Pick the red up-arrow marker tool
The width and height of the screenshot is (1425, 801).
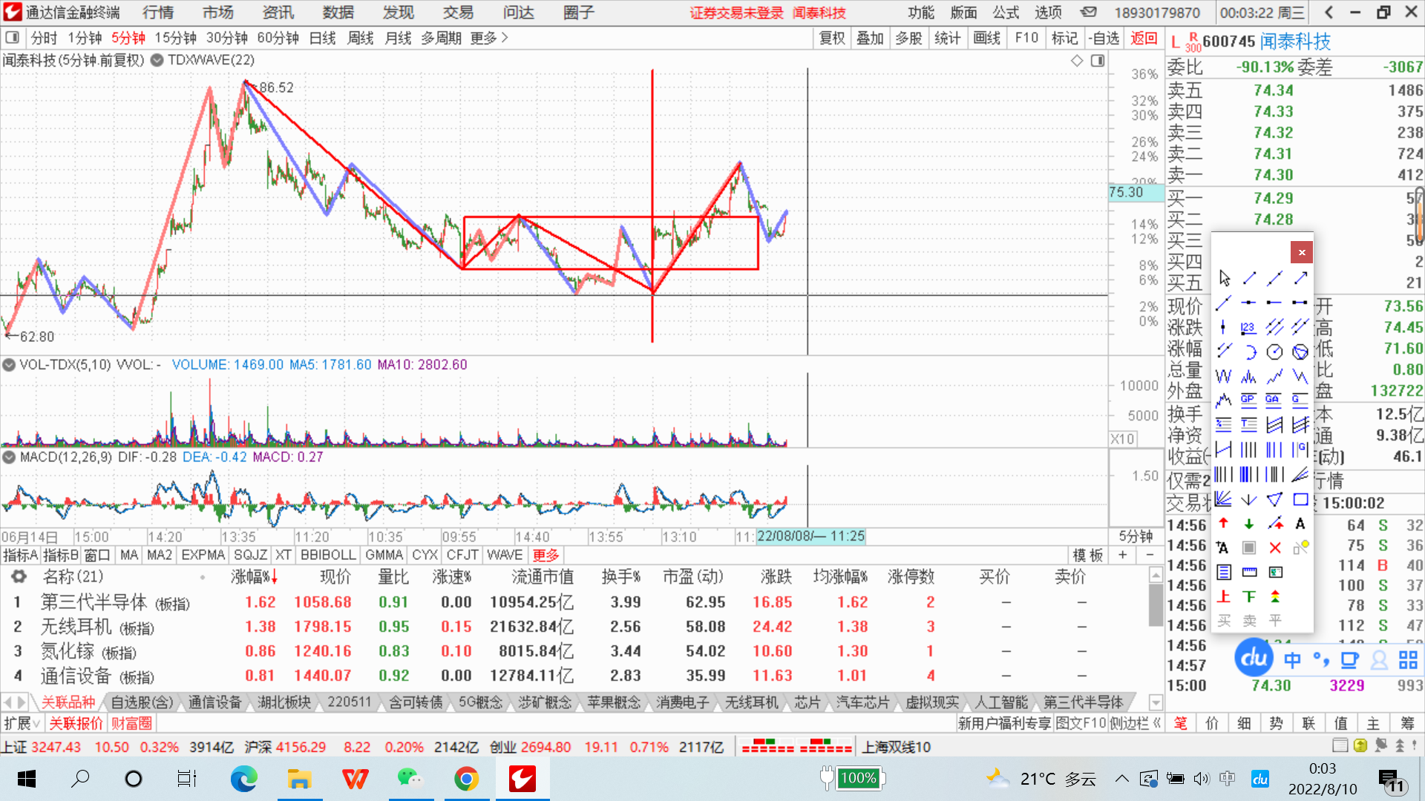point(1223,524)
